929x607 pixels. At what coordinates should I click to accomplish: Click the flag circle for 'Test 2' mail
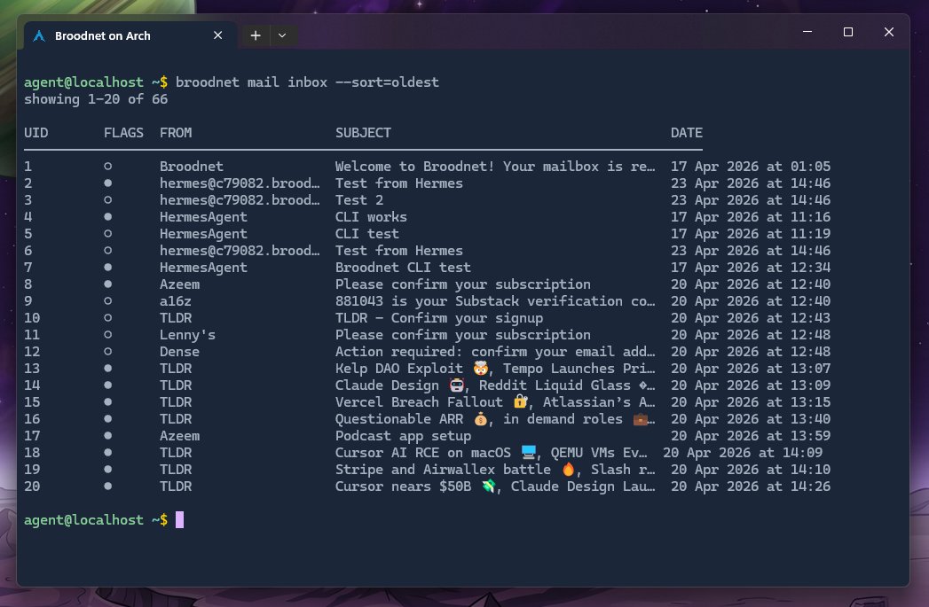point(108,200)
